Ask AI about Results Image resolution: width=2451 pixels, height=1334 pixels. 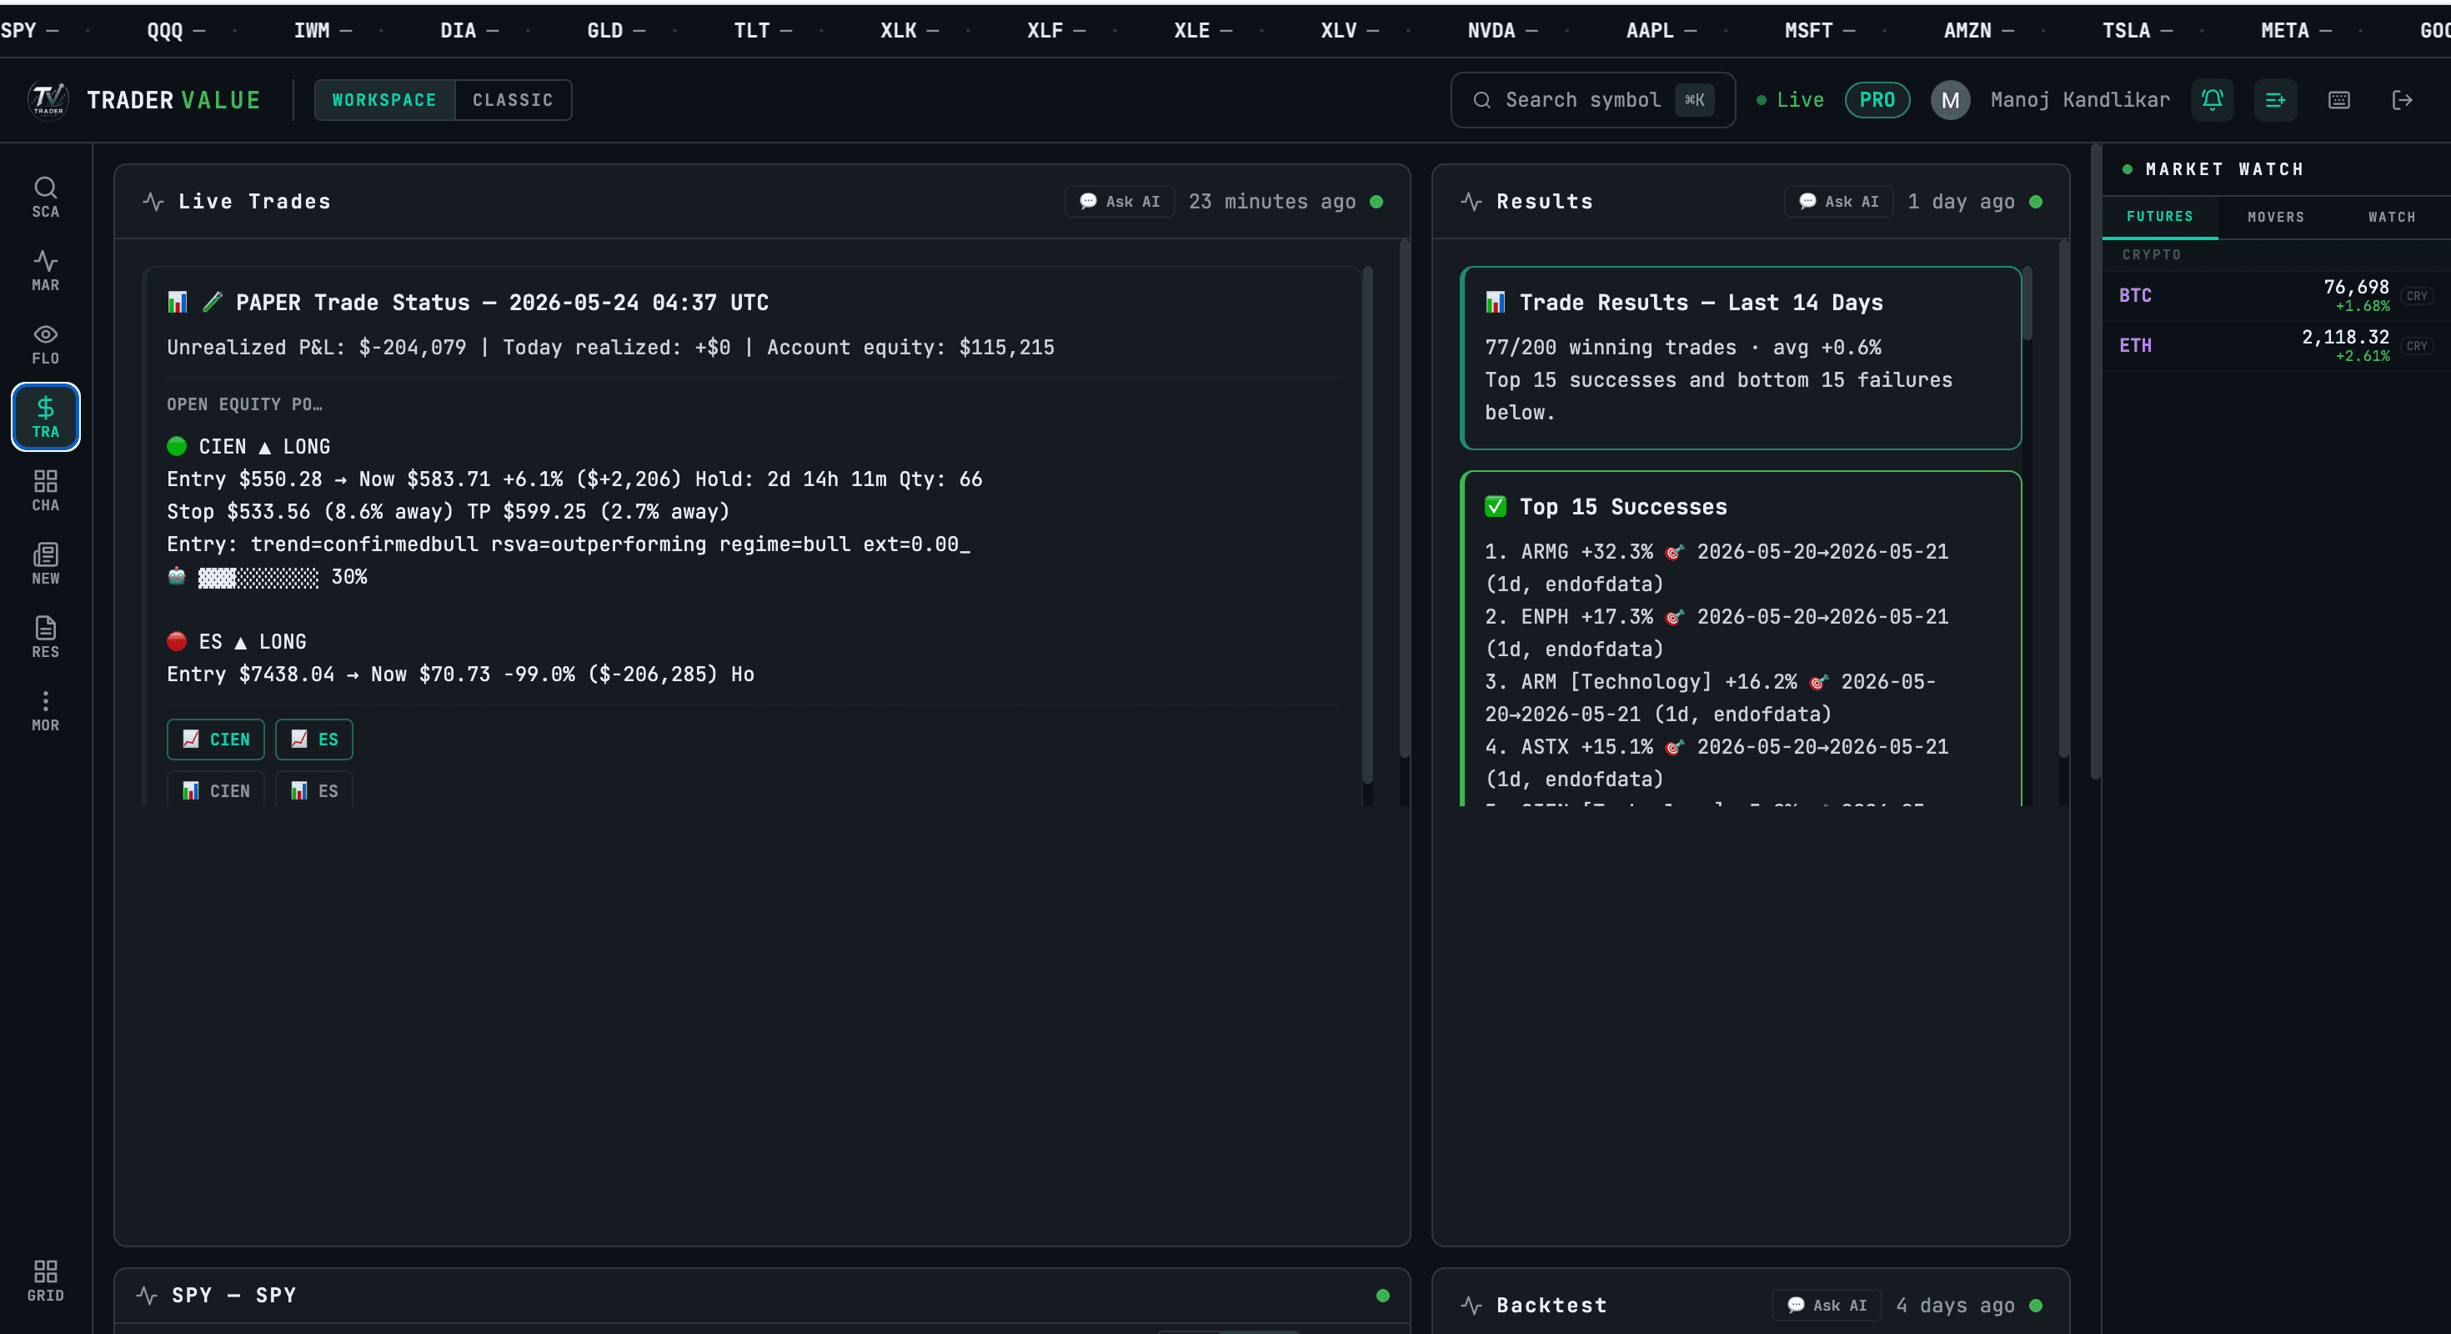pyautogui.click(x=1838, y=201)
